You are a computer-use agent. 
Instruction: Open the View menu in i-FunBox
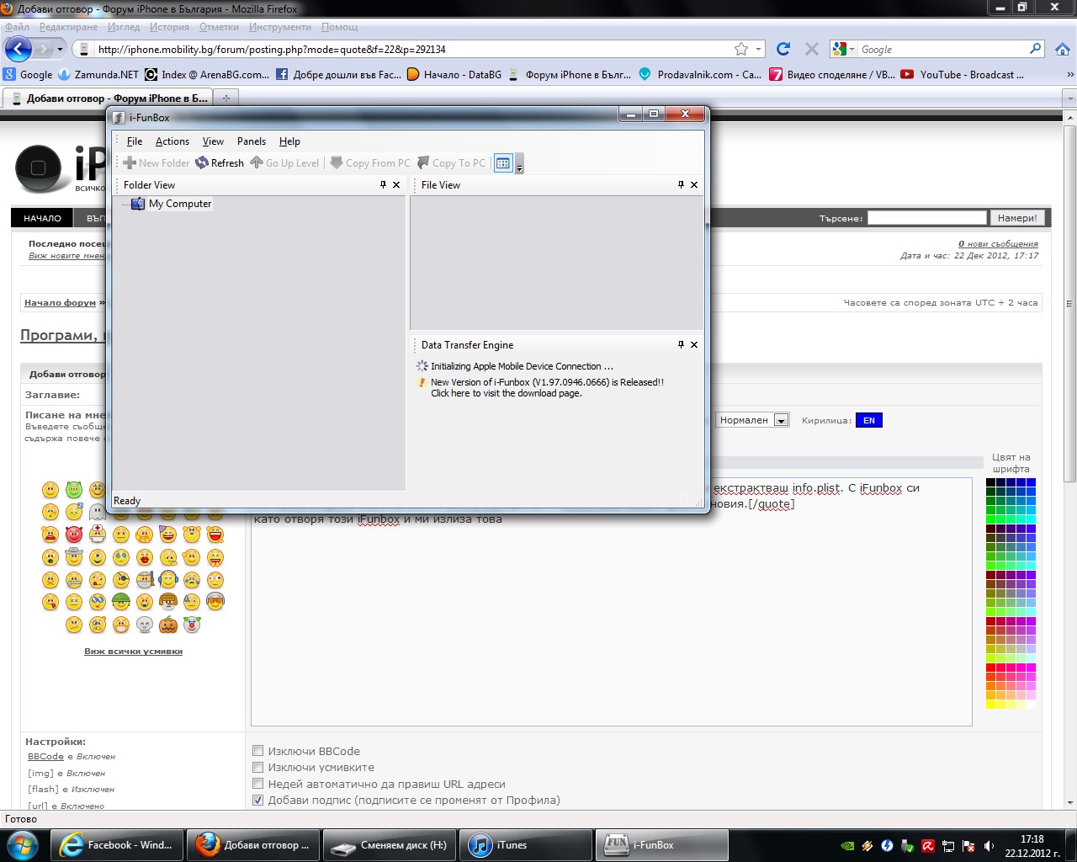[213, 141]
